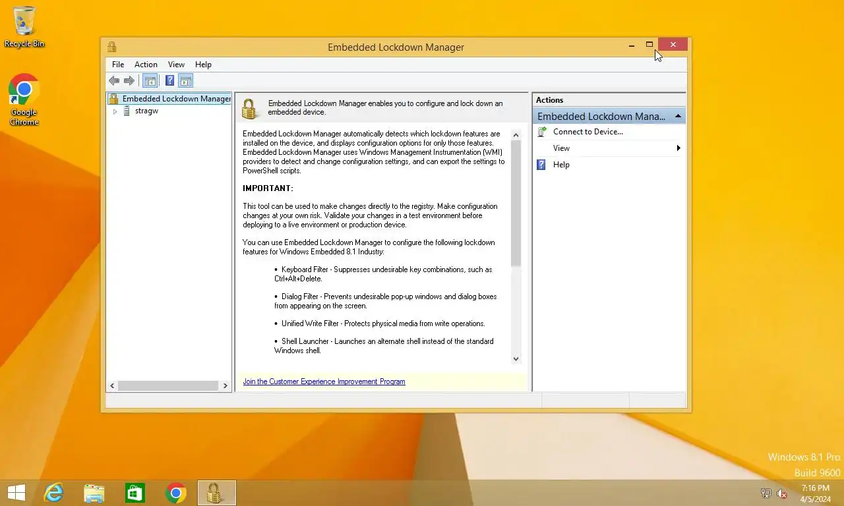Click the tree pane's left scroll arrow
The height and width of the screenshot is (506, 844).
112,385
